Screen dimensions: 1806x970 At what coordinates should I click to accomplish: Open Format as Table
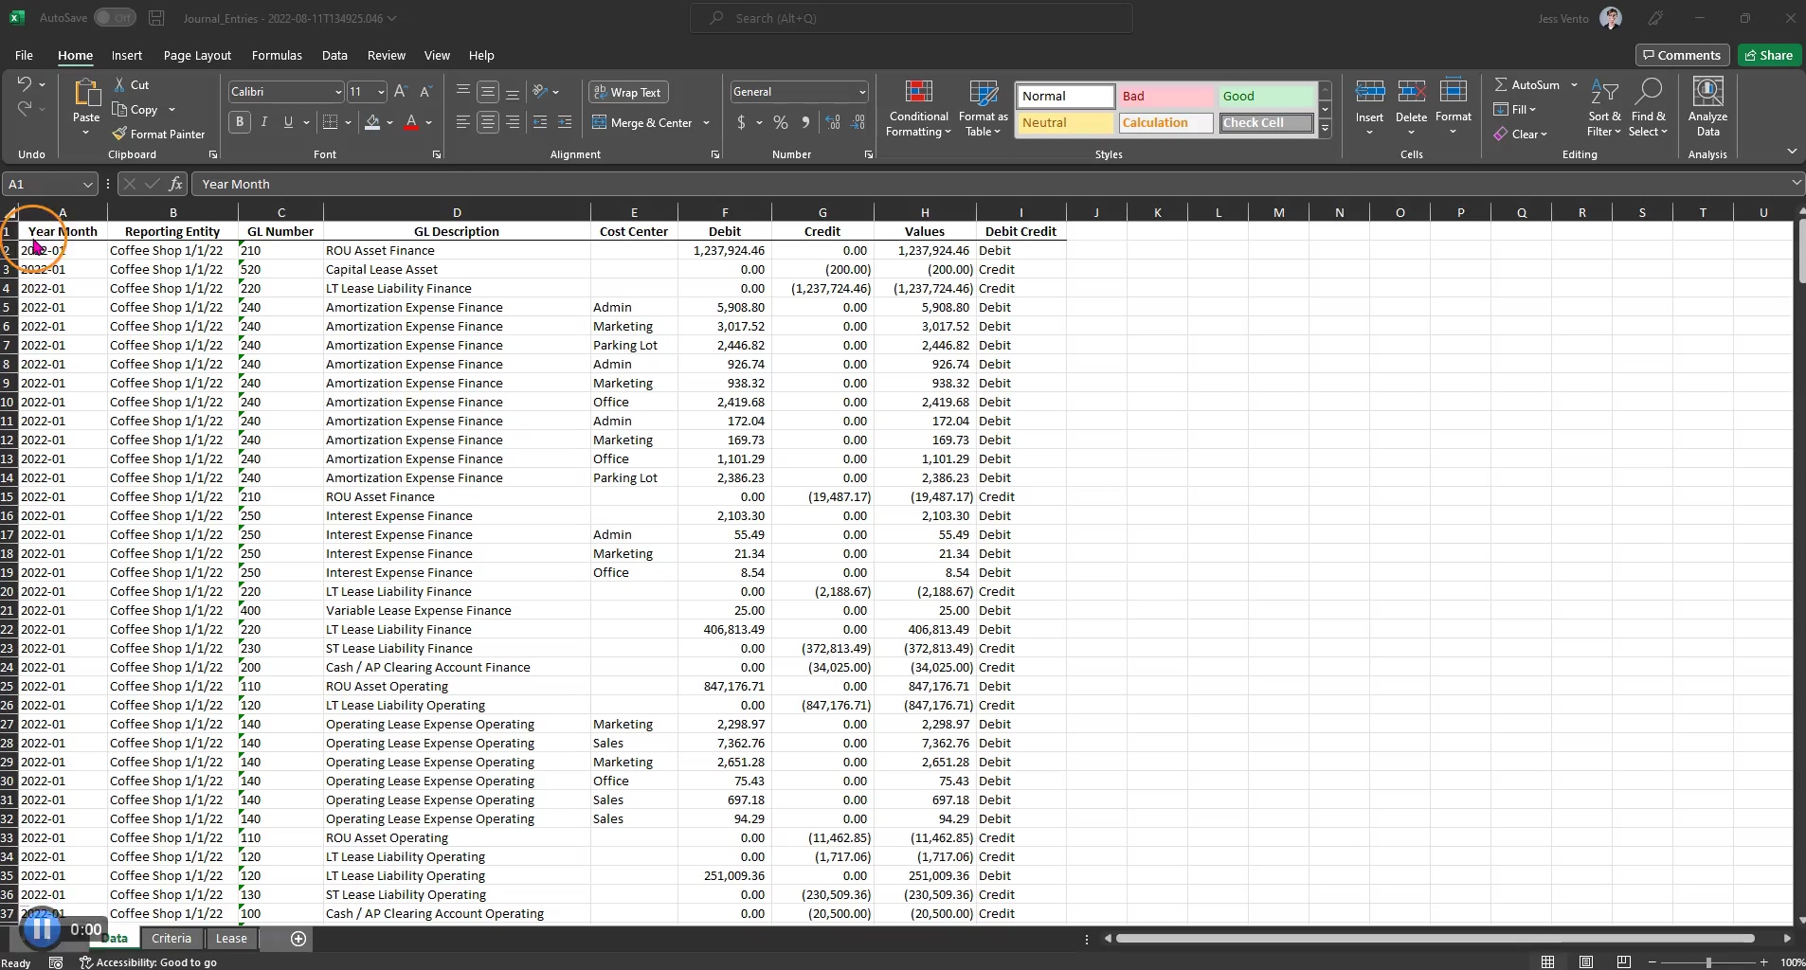(984, 109)
